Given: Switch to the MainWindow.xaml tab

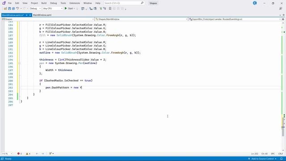Looking at the screenshot, I should 42,15.
